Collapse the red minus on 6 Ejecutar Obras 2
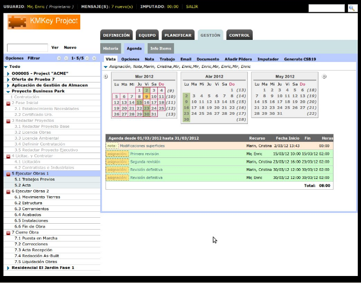The width and height of the screenshot is (361, 283). tap(8, 191)
